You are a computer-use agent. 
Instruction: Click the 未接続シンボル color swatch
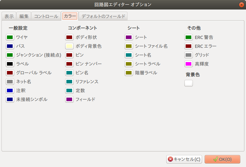[10, 100]
